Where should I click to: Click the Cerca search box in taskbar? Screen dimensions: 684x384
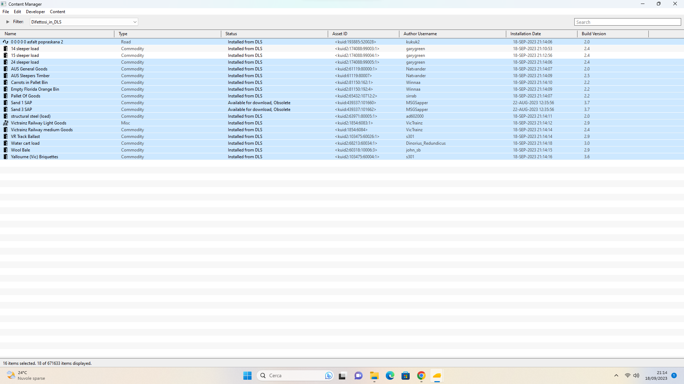pyautogui.click(x=296, y=375)
